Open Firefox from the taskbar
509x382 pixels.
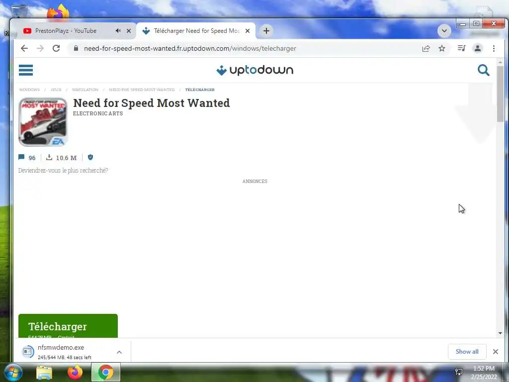coord(75,372)
